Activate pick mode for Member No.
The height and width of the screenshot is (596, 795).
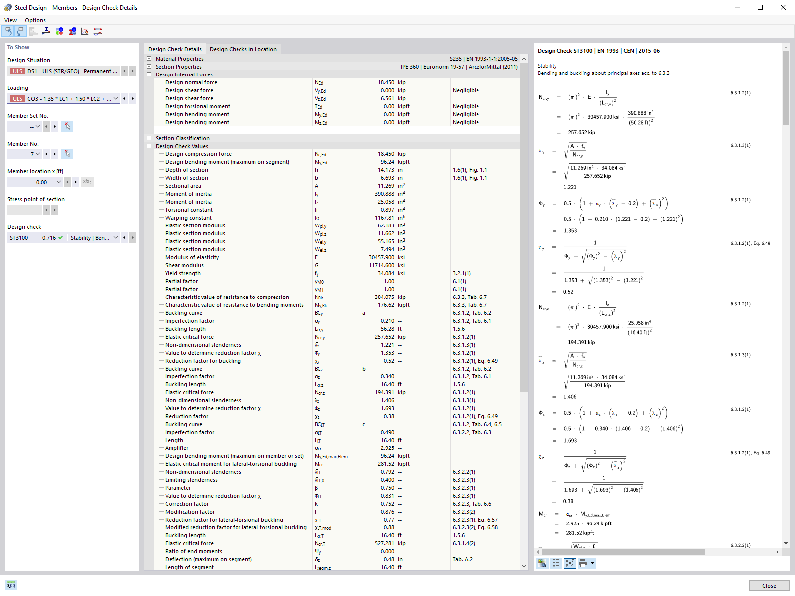(67, 154)
